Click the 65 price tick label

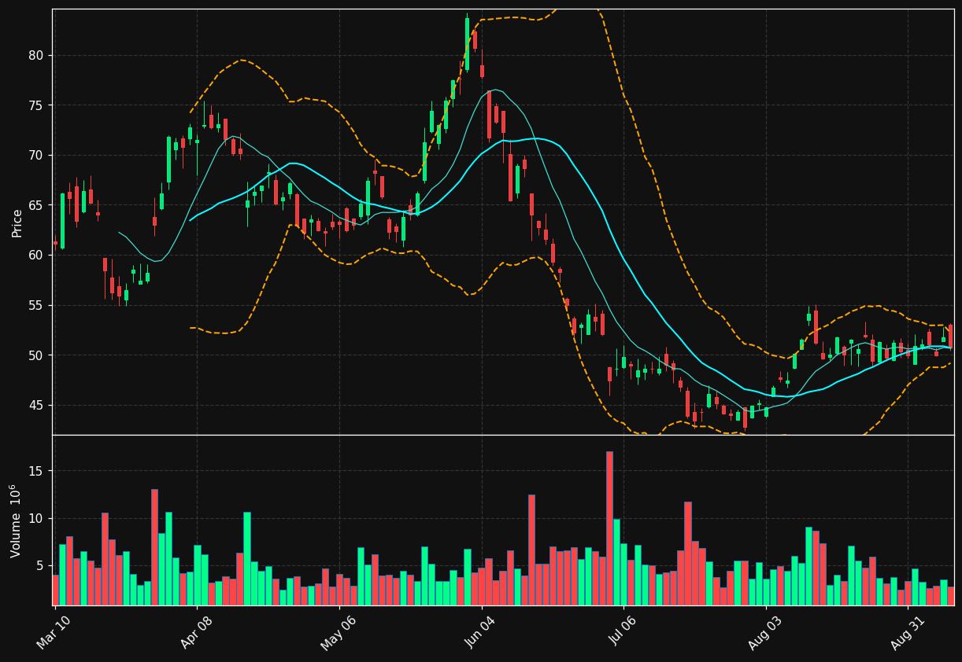click(x=38, y=205)
